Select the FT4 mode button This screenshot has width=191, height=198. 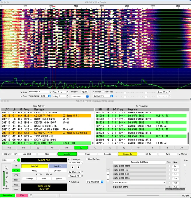point(16,175)
